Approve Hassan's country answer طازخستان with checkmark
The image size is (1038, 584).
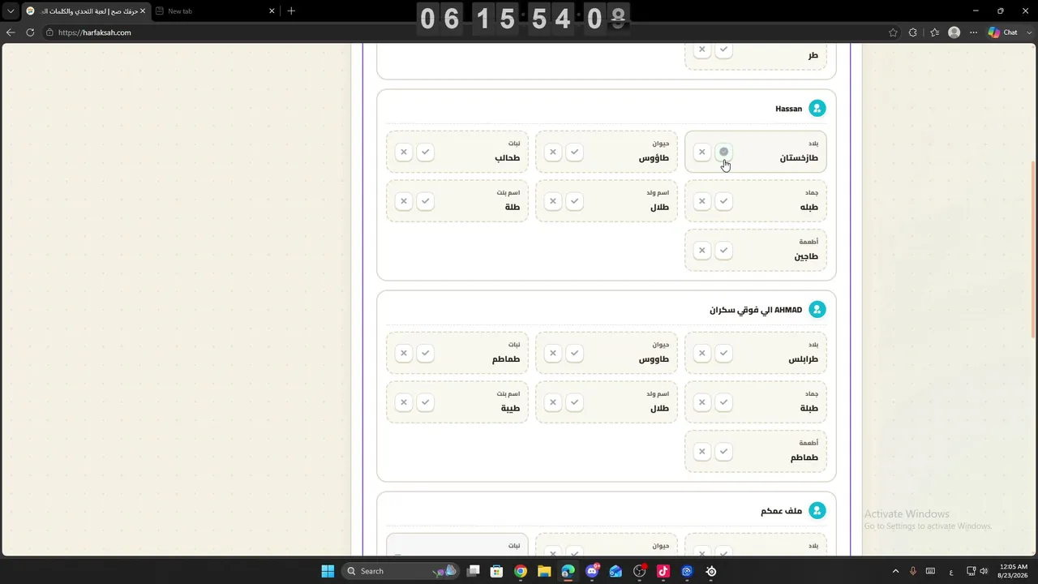tap(724, 152)
